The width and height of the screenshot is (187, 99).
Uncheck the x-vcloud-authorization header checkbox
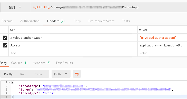[5, 38]
